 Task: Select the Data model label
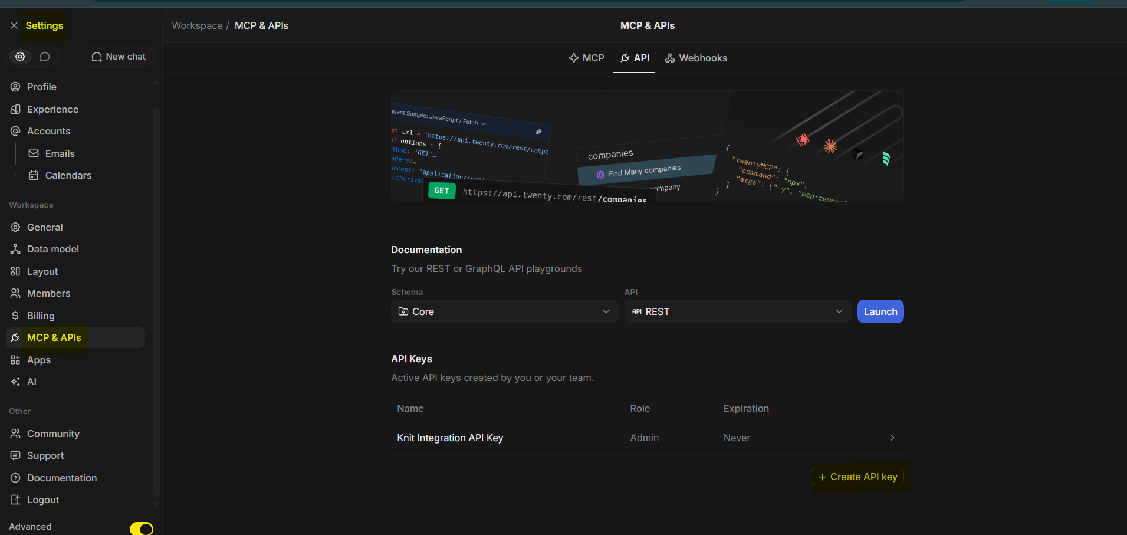click(53, 249)
